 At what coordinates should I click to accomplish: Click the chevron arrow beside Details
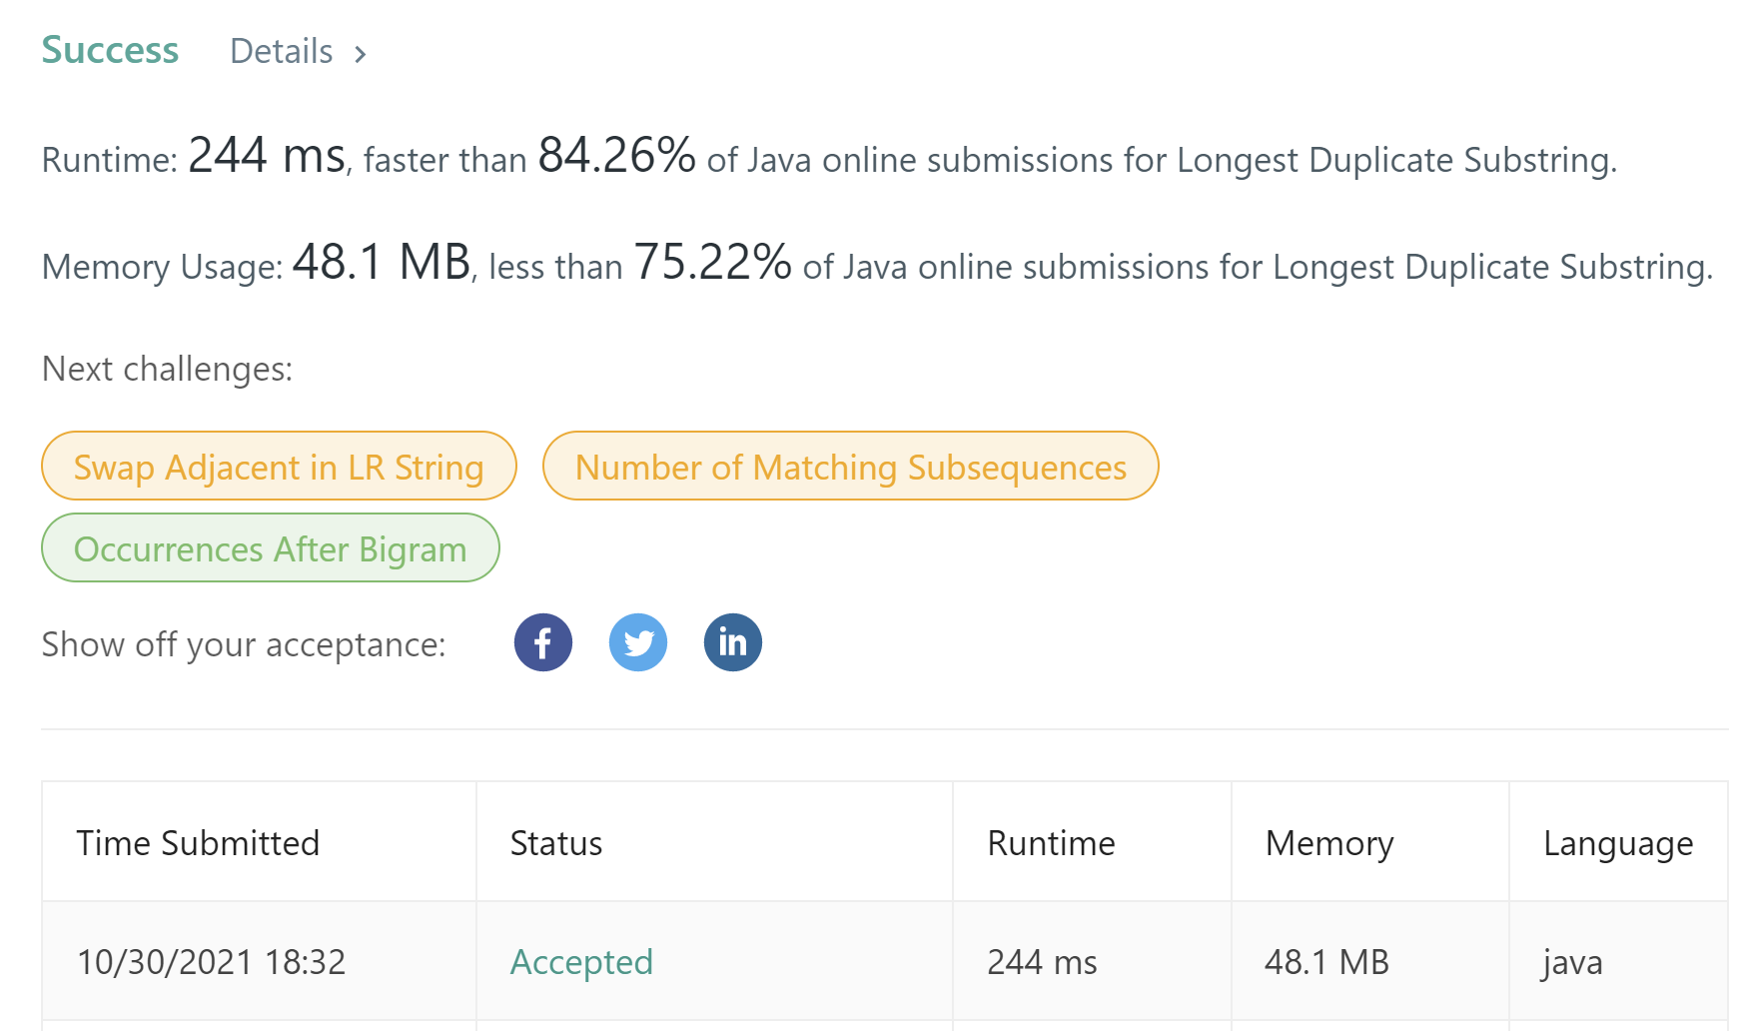tap(361, 54)
